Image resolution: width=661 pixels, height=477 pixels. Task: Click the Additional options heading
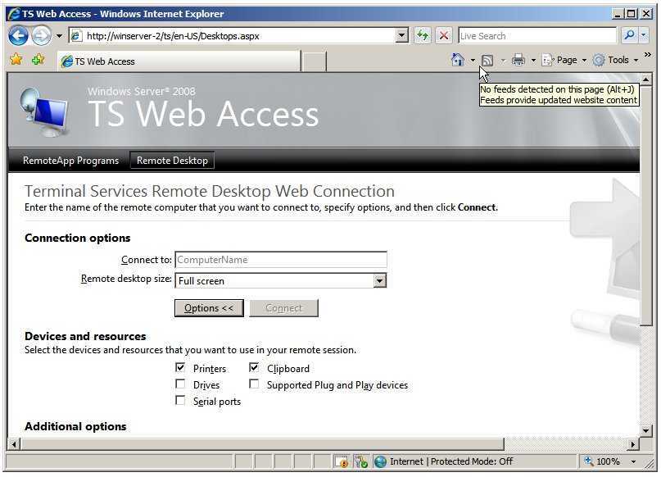click(x=75, y=427)
